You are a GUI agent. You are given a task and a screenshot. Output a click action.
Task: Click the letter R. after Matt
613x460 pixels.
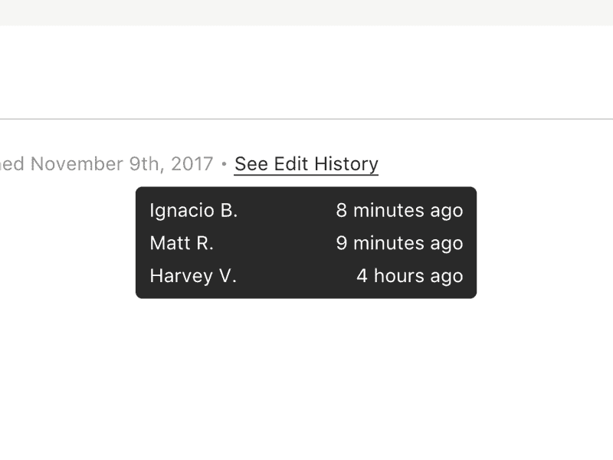point(205,243)
